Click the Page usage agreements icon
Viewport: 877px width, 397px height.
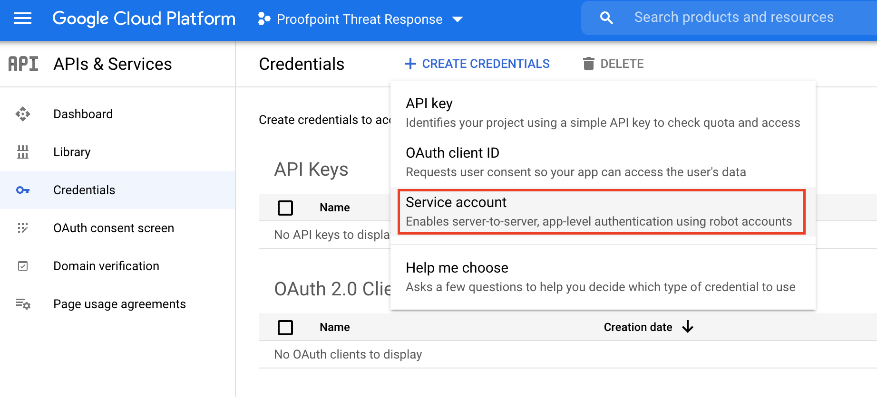[x=23, y=304]
